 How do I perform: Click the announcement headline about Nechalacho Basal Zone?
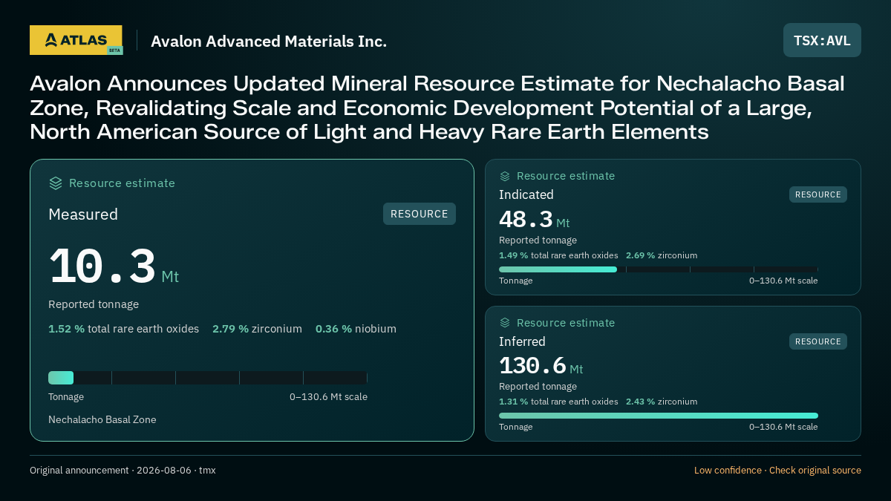point(437,108)
